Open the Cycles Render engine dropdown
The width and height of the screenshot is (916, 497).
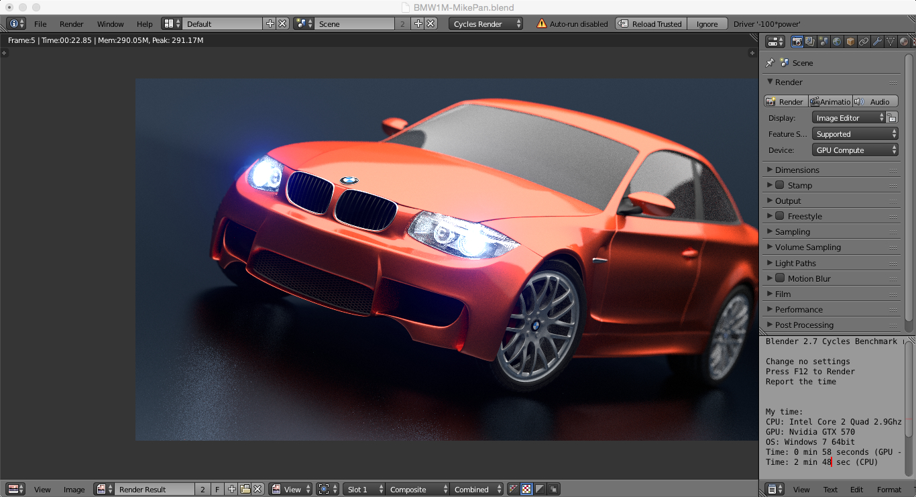click(x=485, y=23)
